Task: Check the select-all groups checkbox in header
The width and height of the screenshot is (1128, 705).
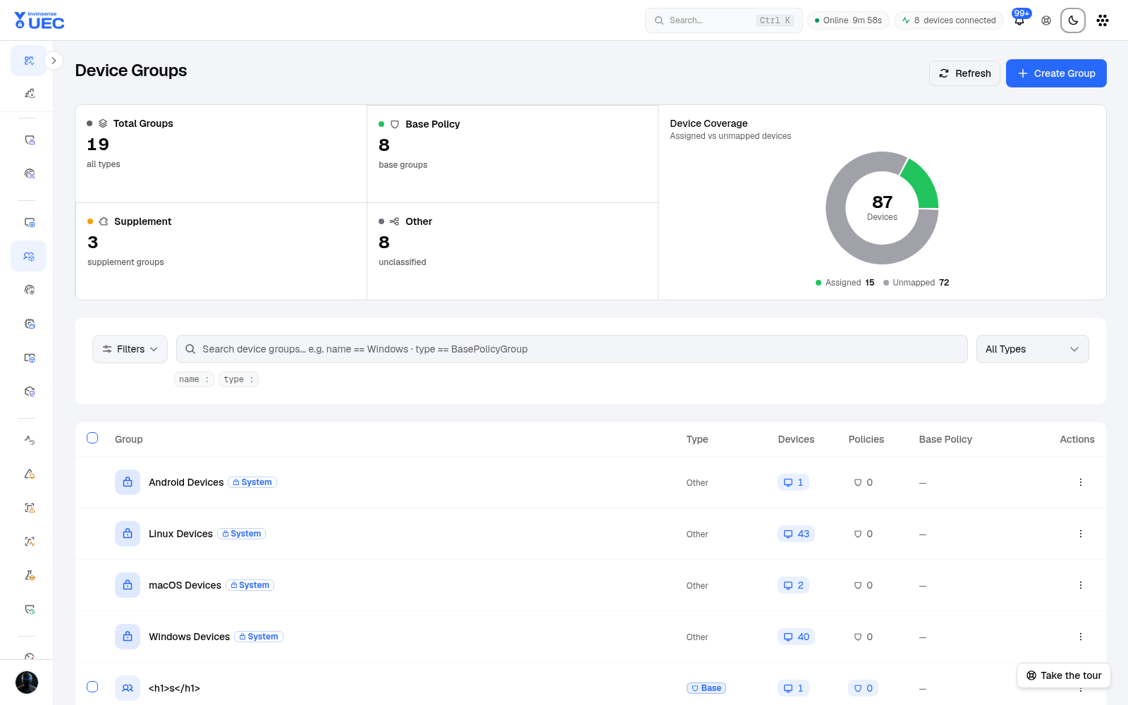Action: coord(92,438)
